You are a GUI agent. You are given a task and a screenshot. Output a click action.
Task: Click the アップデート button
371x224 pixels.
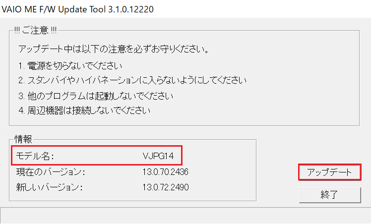[x=330, y=172]
